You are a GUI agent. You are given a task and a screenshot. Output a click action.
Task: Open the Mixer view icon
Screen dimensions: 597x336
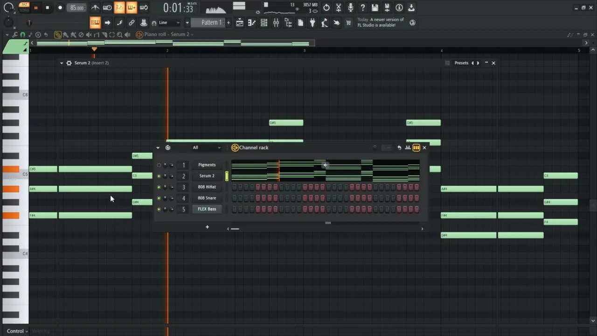(276, 22)
